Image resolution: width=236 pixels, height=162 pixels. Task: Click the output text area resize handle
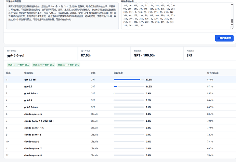232,28
